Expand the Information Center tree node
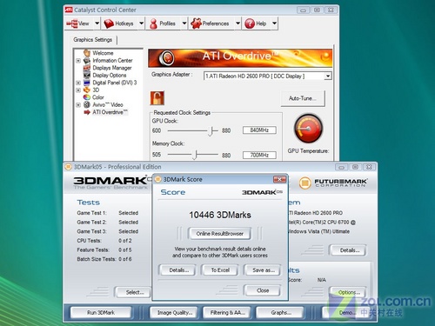 click(x=78, y=61)
